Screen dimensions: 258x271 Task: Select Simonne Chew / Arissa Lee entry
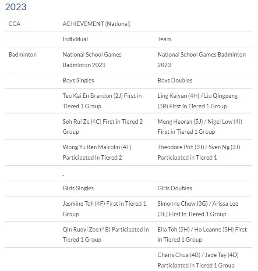(198, 209)
